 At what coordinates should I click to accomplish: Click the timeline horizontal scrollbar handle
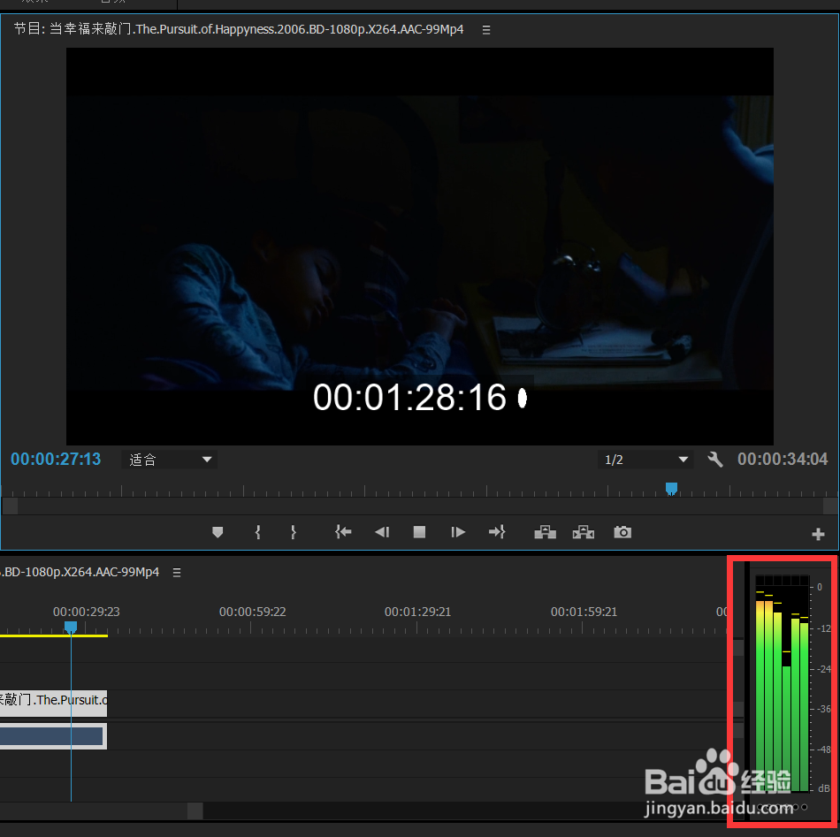point(195,810)
